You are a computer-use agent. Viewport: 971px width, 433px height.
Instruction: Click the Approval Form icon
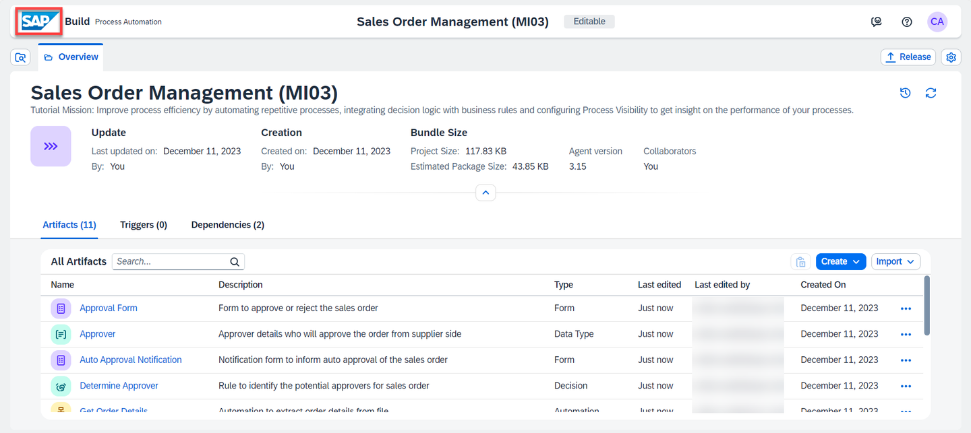point(61,308)
